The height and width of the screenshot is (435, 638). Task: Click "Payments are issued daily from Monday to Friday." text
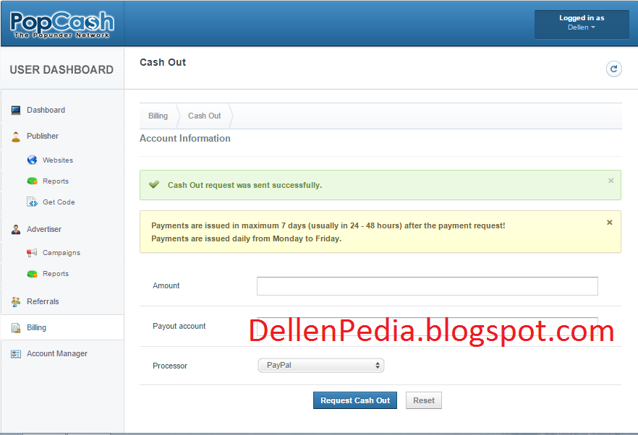246,238
